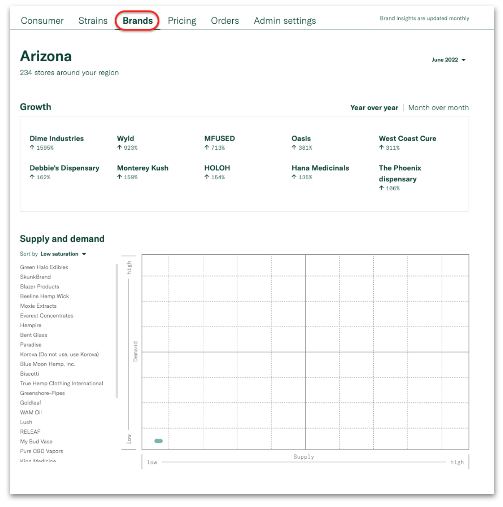
Task: Choose My Bud Vase
Action: tap(36, 441)
